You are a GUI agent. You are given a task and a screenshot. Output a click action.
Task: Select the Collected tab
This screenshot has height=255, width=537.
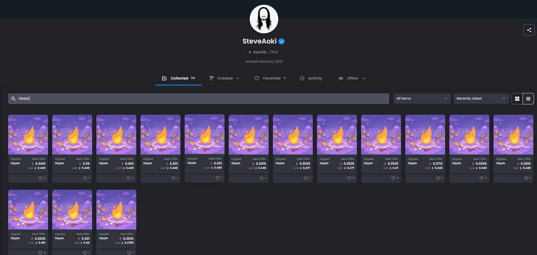179,78
